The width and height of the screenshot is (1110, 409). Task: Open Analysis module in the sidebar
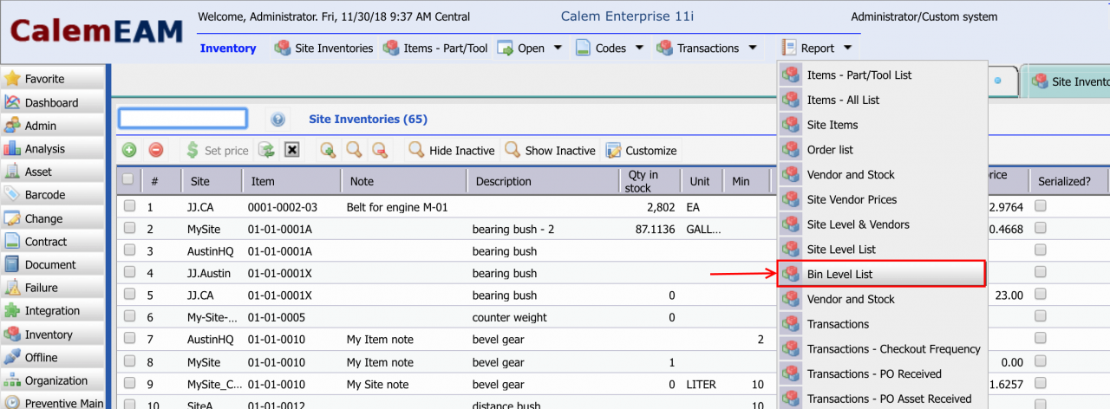click(53, 149)
